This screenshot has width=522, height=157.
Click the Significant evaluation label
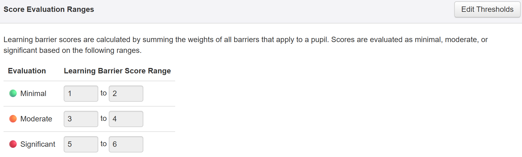coord(38,144)
